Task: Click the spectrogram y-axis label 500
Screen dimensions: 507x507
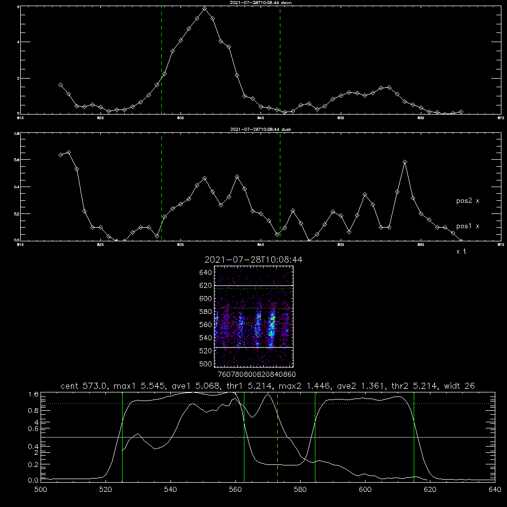Action: click(206, 364)
